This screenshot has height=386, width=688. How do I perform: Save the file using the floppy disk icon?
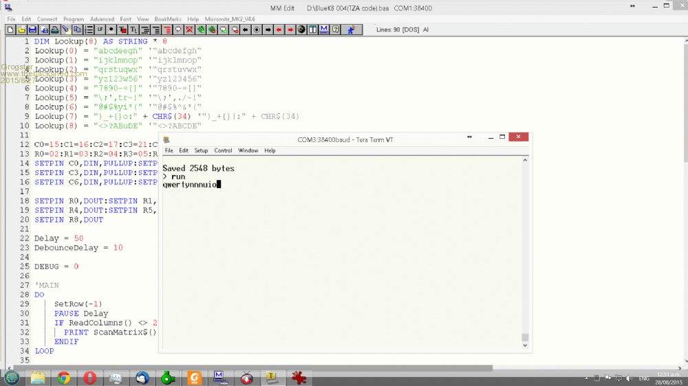32,30
